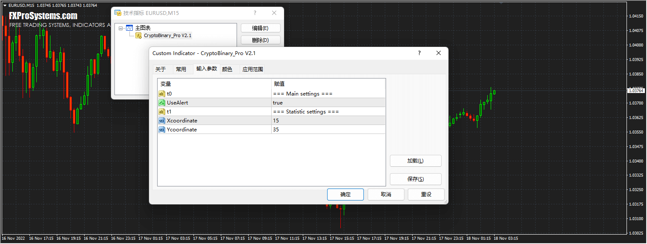
Task: Click the 加载(L) button
Action: [416, 161]
